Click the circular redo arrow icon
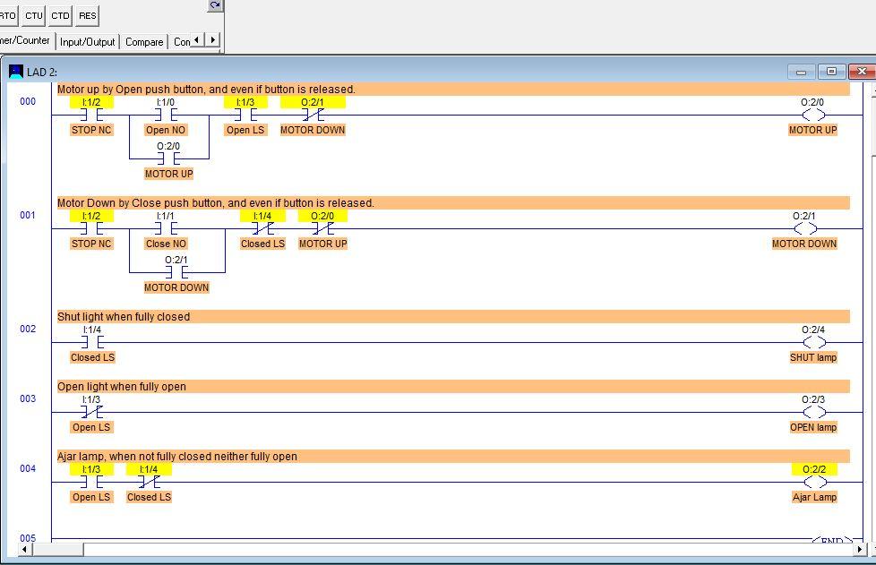Viewport: 876px width, 565px height. 214,4
